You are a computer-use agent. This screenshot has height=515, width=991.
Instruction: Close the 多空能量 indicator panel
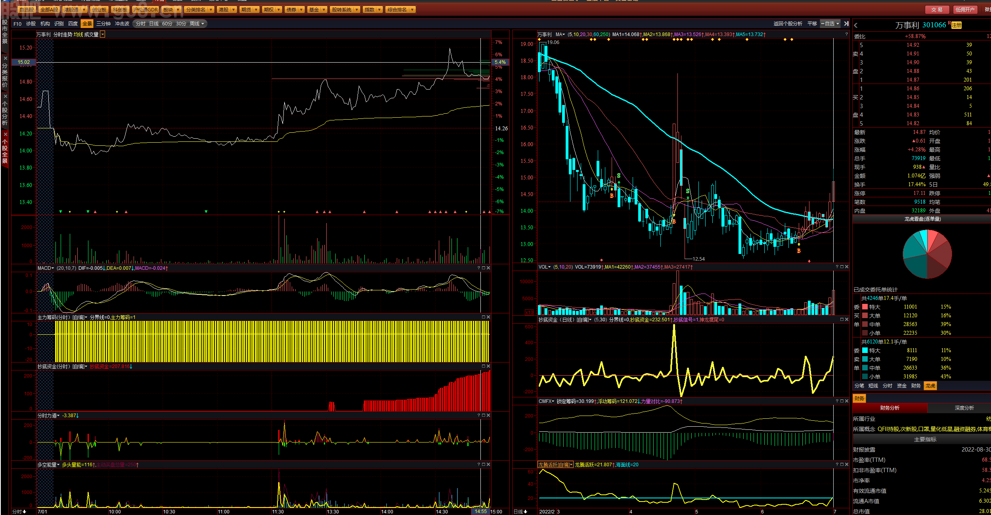click(x=488, y=465)
